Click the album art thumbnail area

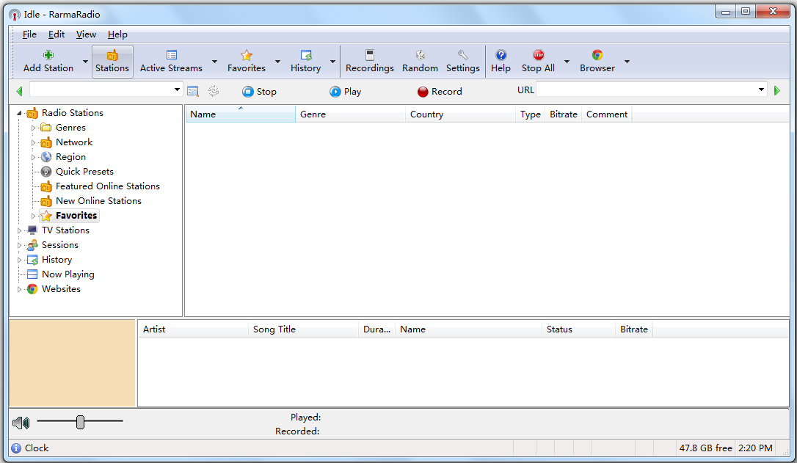pos(72,363)
